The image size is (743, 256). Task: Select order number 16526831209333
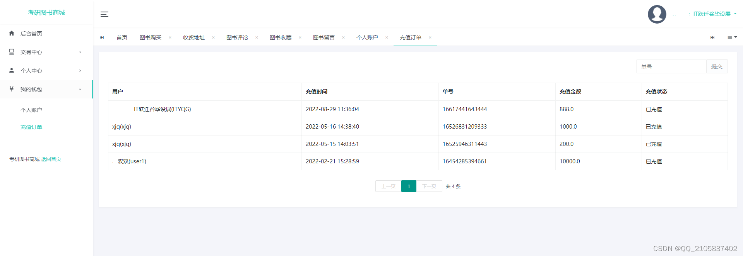click(465, 127)
